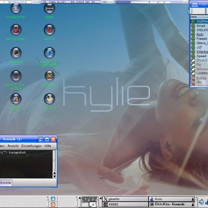
Task: Select contact J.D in buddy list
Action: (x=199, y=47)
